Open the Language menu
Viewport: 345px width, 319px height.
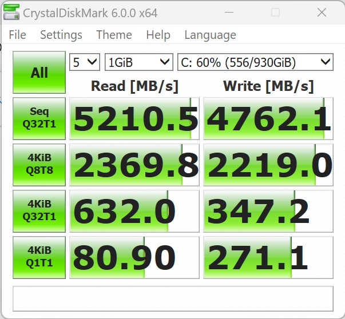[x=210, y=35]
